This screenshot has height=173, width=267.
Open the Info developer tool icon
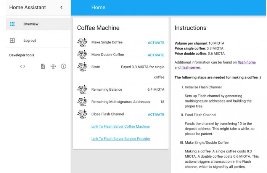63,66
